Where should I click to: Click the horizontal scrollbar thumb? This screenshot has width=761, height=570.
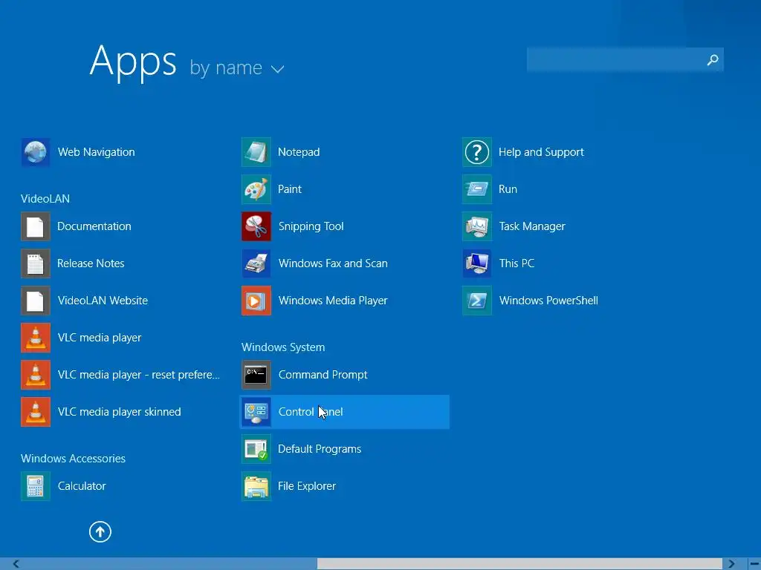[x=519, y=564]
